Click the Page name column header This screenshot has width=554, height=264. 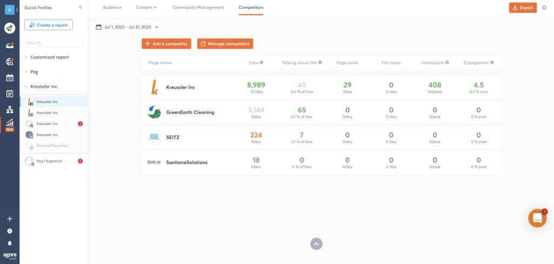click(160, 63)
